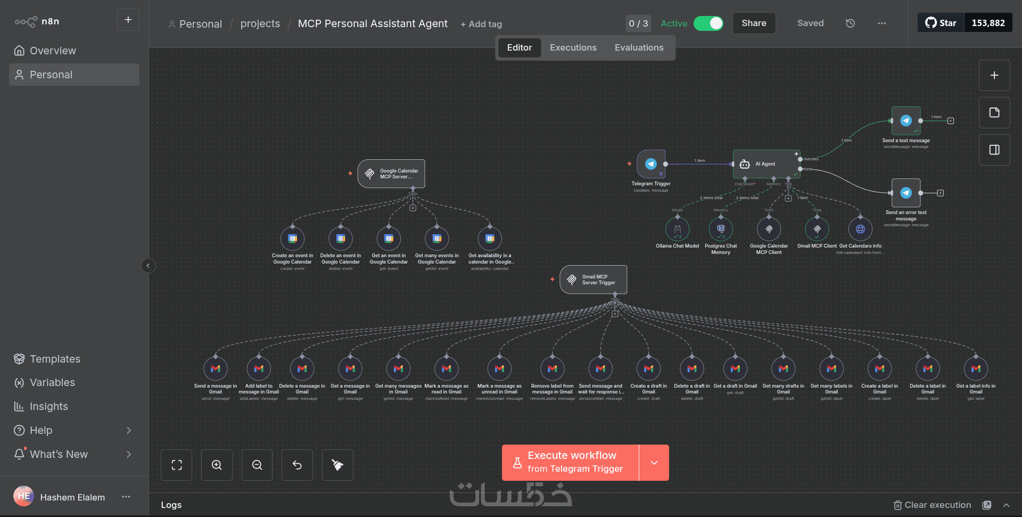This screenshot has height=517, width=1022.
Task: Add a node with the canvas plus button
Action: coord(994,75)
